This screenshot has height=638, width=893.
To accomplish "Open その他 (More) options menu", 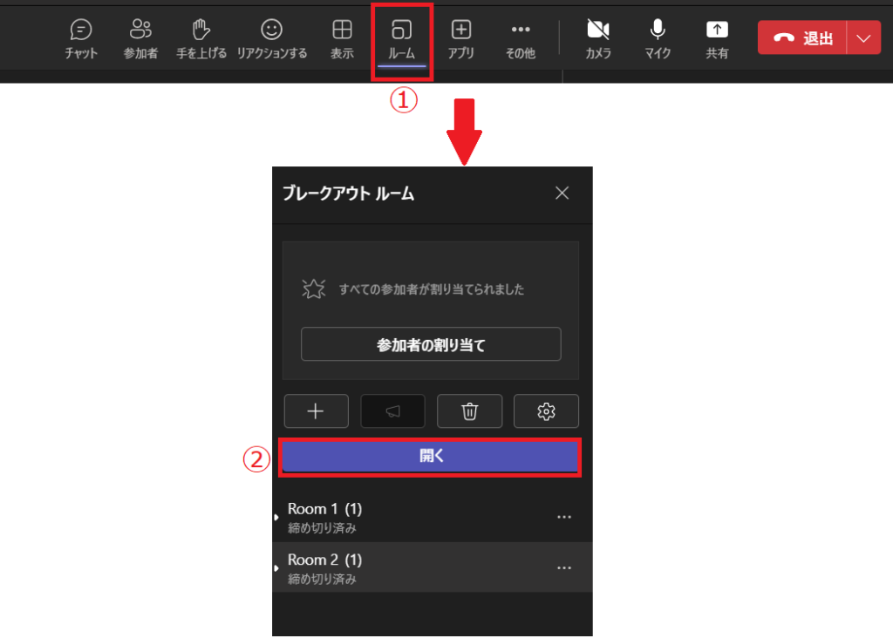I will coord(521,39).
